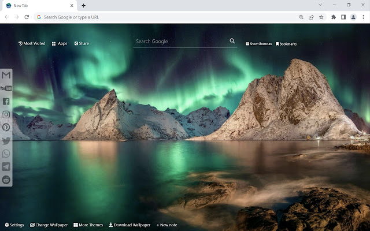
Task: Expand the tab search chevron
Action: (x=320, y=5)
